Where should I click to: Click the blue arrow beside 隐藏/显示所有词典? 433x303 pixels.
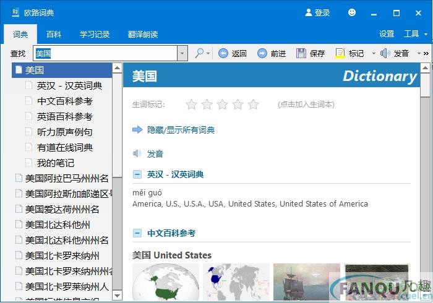click(137, 129)
